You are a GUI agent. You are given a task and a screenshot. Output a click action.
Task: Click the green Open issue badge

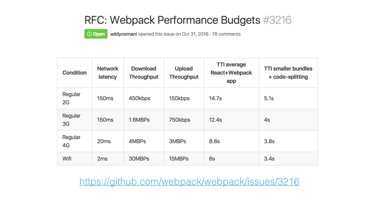pyautogui.click(x=96, y=34)
